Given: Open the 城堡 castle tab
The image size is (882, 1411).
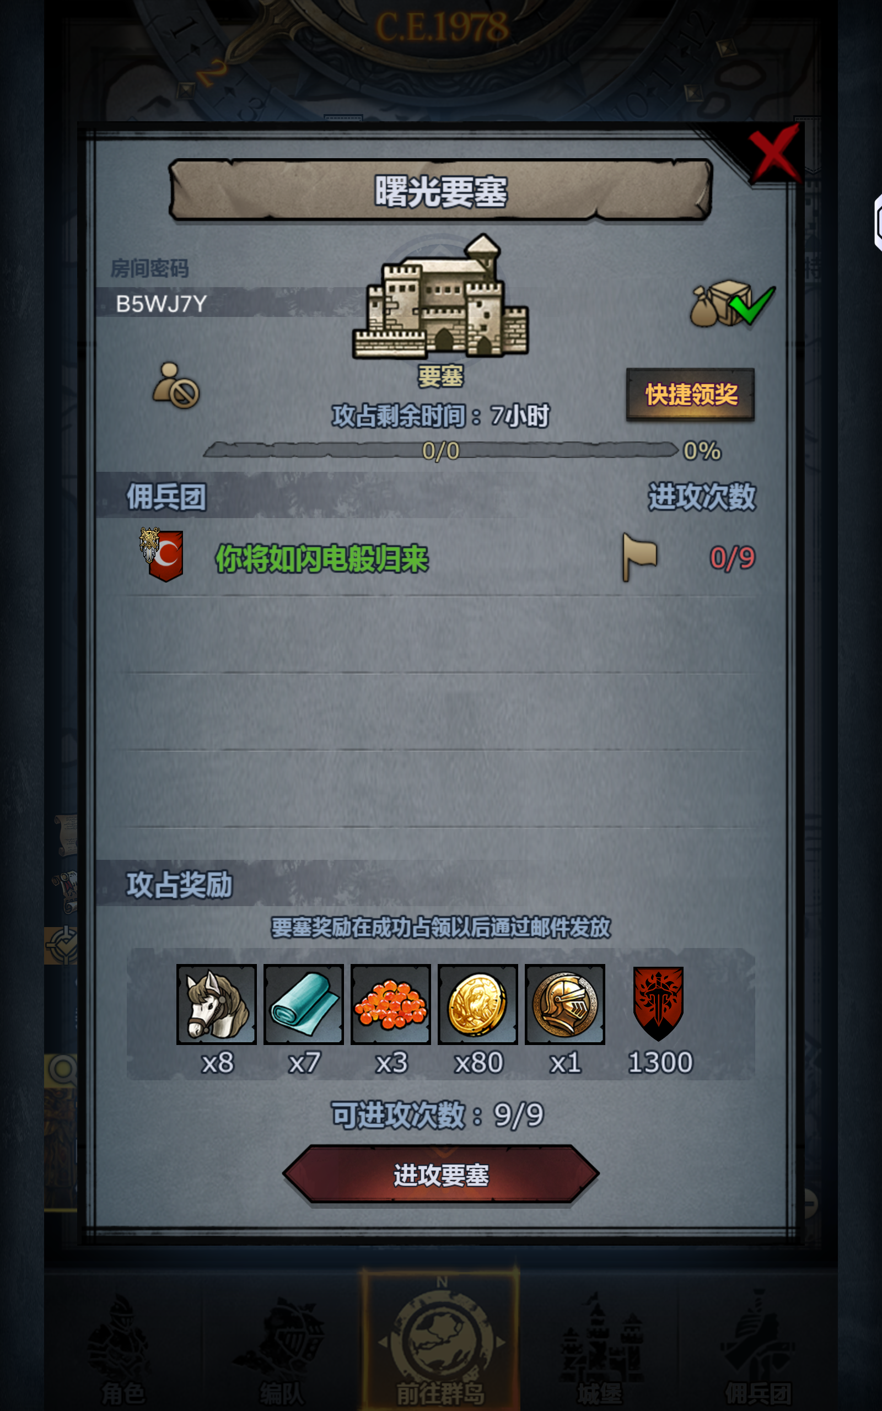Looking at the screenshot, I should pos(599,1348).
